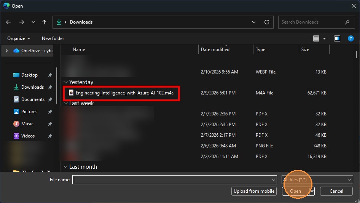
Task: Refresh the Downloads folder view
Action: point(266,22)
